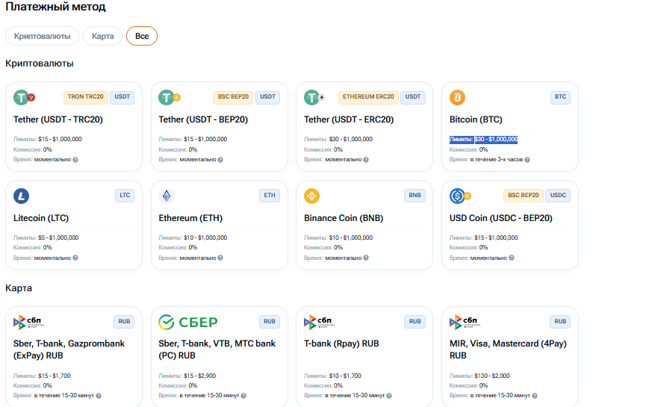Open time info icon on 4Pay RUB card

tap(535, 396)
